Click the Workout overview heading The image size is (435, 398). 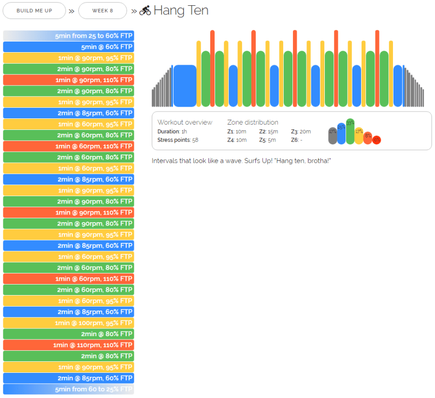[185, 122]
